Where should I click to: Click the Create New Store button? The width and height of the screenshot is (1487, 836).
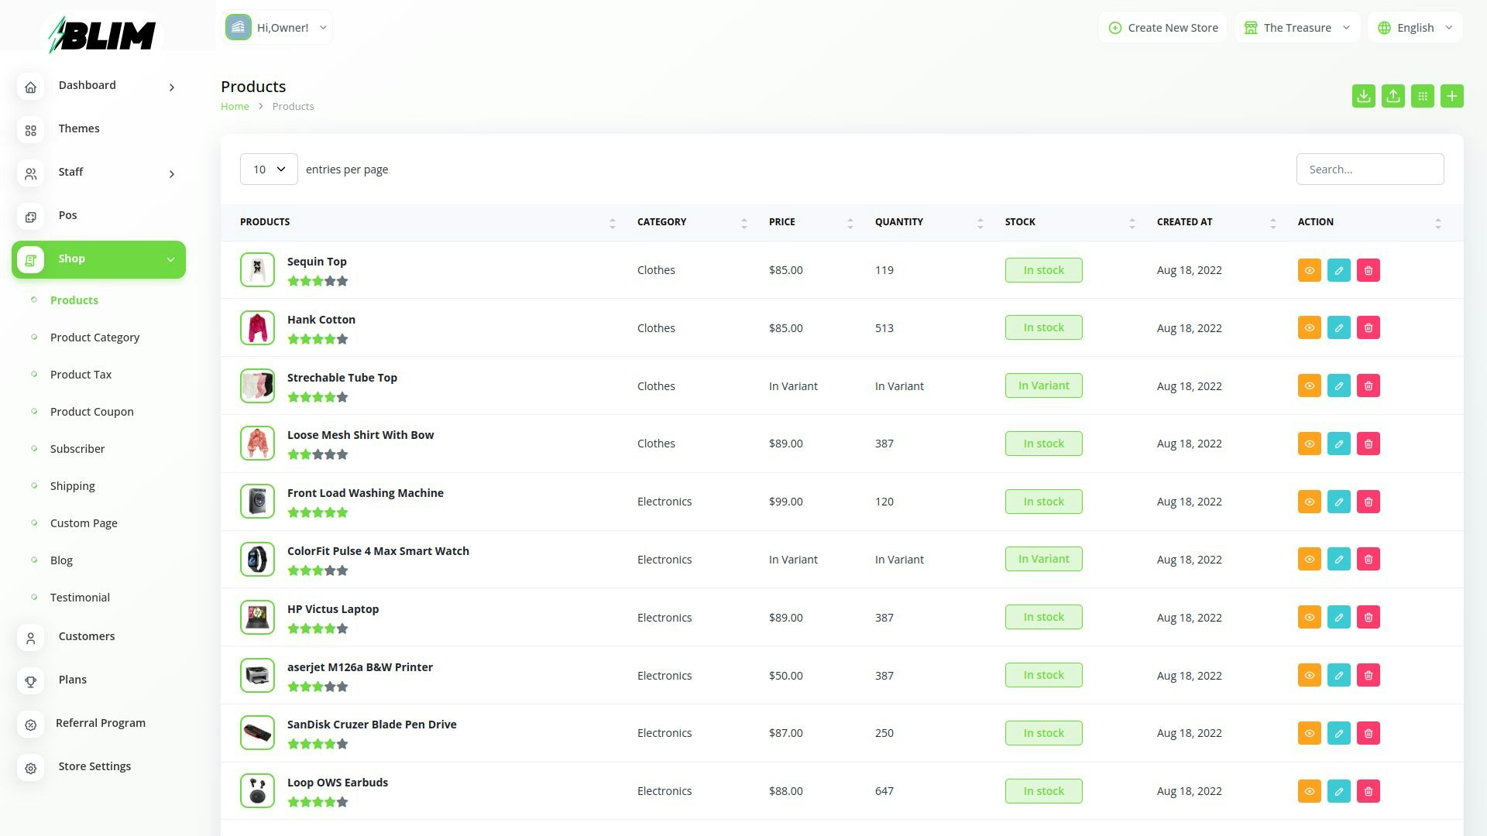click(1162, 27)
